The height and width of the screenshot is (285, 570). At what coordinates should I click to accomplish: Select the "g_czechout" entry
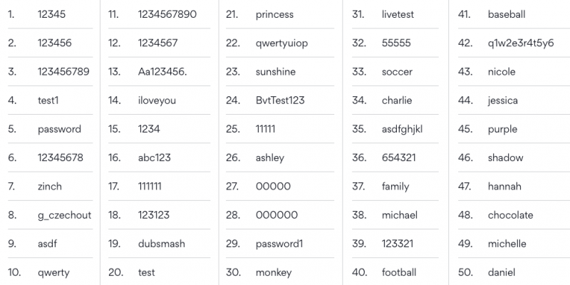[x=64, y=215]
